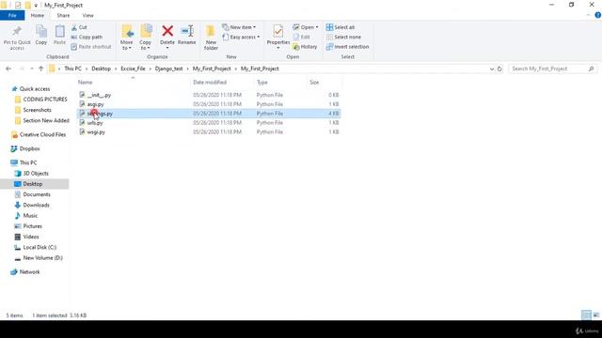Open CODING PICTURES folder in sidebar

click(45, 100)
